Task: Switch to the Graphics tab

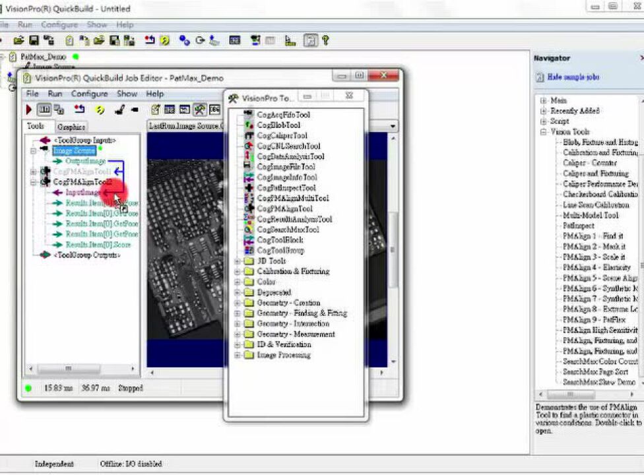Action: point(71,127)
